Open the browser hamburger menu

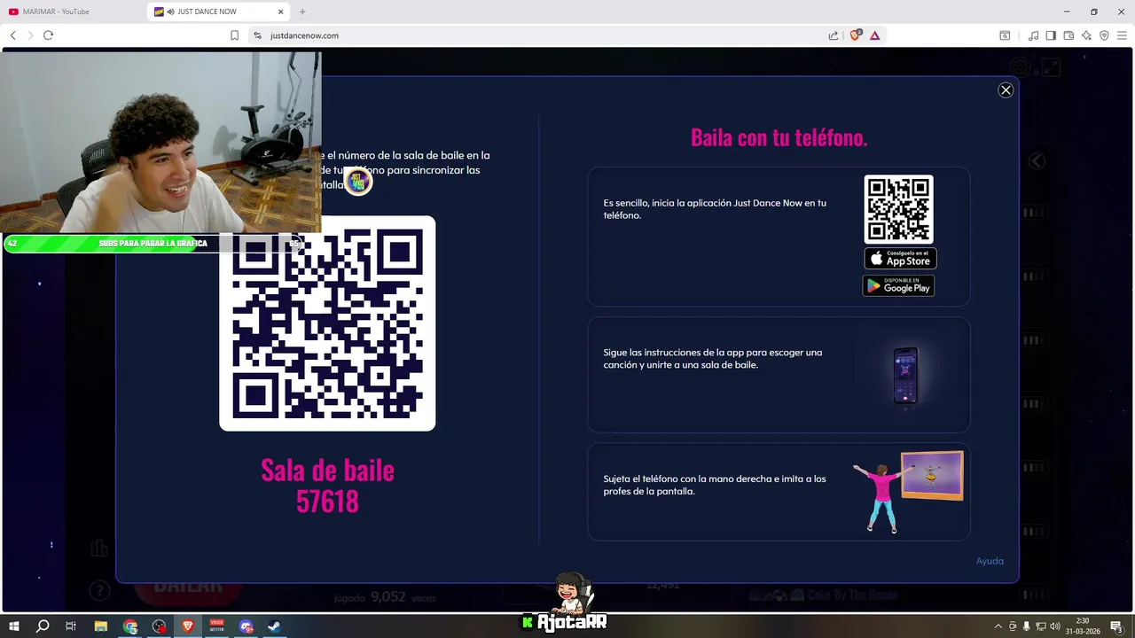[1122, 35]
